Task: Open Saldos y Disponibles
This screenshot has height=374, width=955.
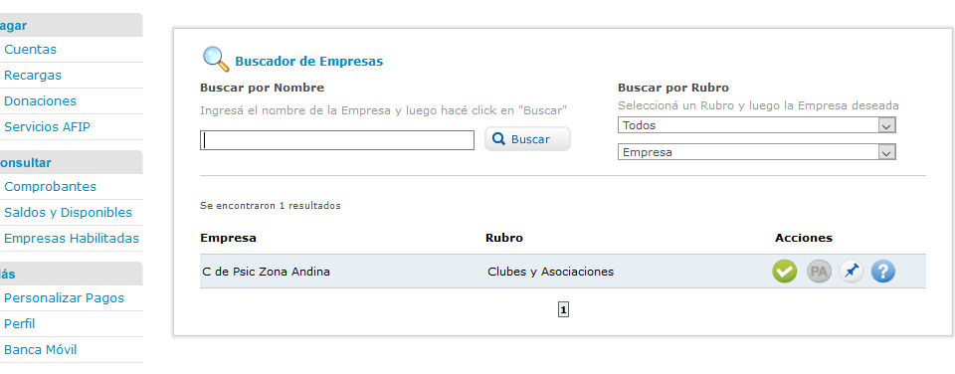Action: (69, 213)
